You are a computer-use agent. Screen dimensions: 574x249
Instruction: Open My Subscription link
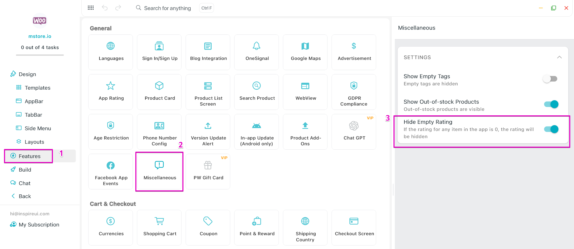(39, 225)
